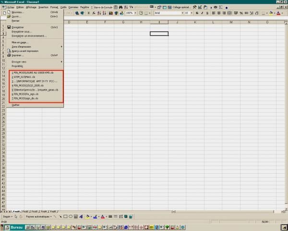
Task: Choose 'Imprimer...' in the Fichier menu
Action: pos(35,55)
